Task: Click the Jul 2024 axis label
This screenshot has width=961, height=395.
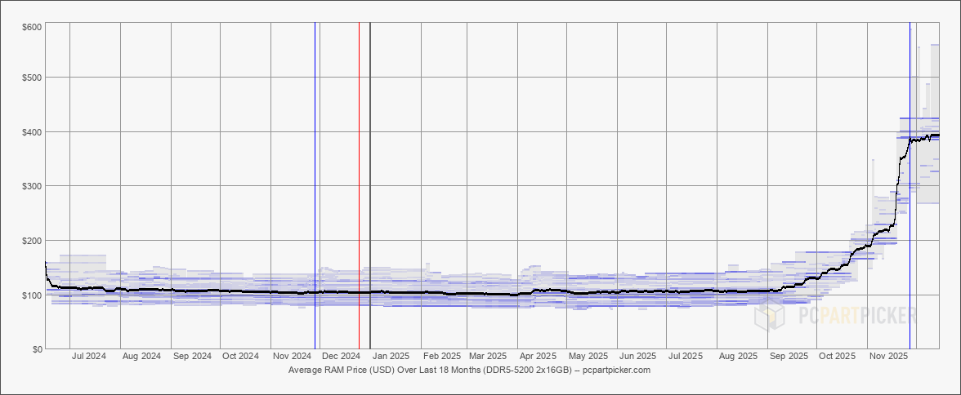Action: point(89,356)
